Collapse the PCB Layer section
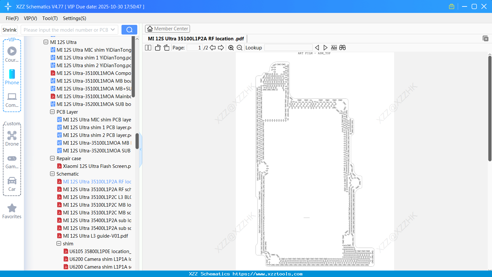The width and height of the screenshot is (492, 277). coord(52,112)
